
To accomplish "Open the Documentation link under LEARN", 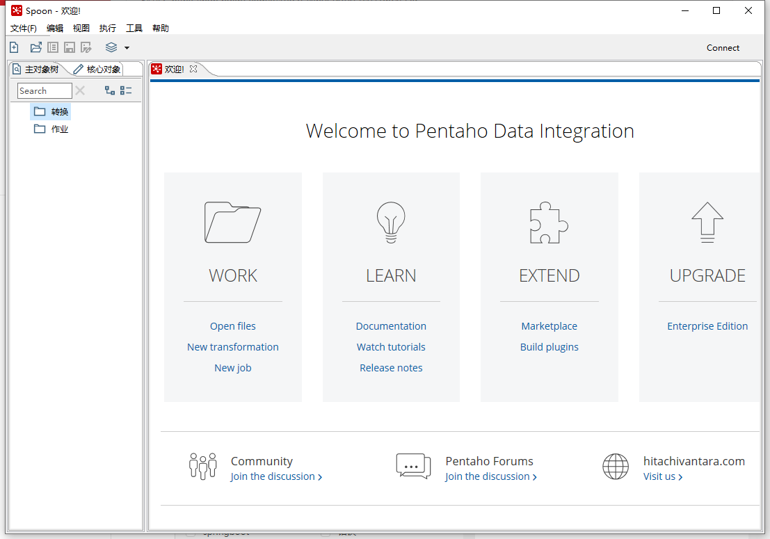I will coord(391,325).
